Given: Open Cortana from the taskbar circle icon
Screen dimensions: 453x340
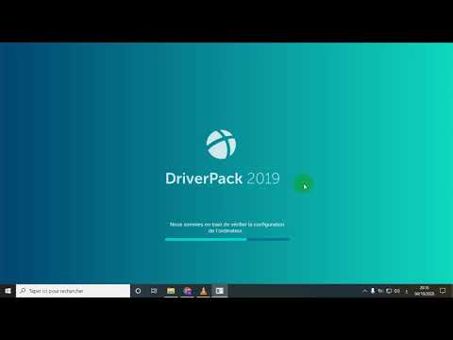Looking at the screenshot, I should point(138,291).
